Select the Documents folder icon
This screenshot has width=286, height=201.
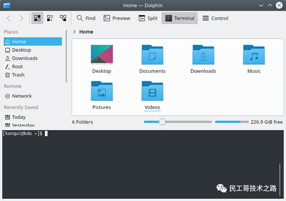click(153, 55)
